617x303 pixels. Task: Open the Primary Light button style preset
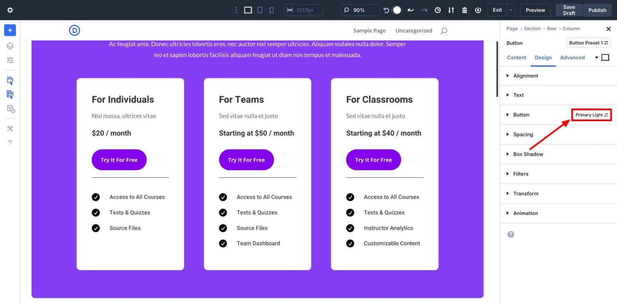pyautogui.click(x=590, y=115)
